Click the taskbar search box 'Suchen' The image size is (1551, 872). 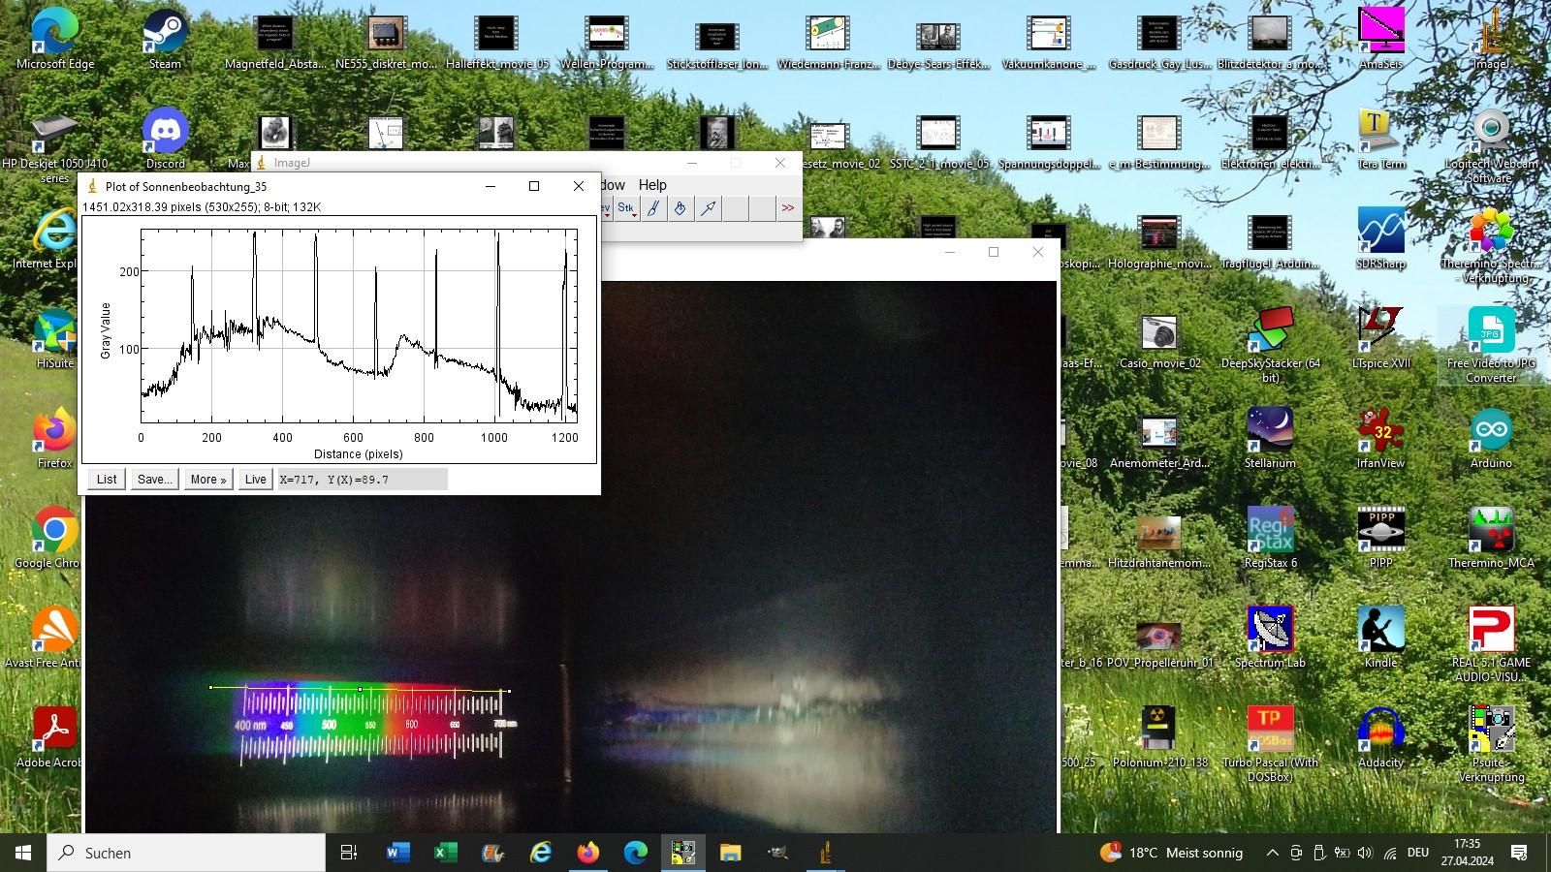[186, 853]
